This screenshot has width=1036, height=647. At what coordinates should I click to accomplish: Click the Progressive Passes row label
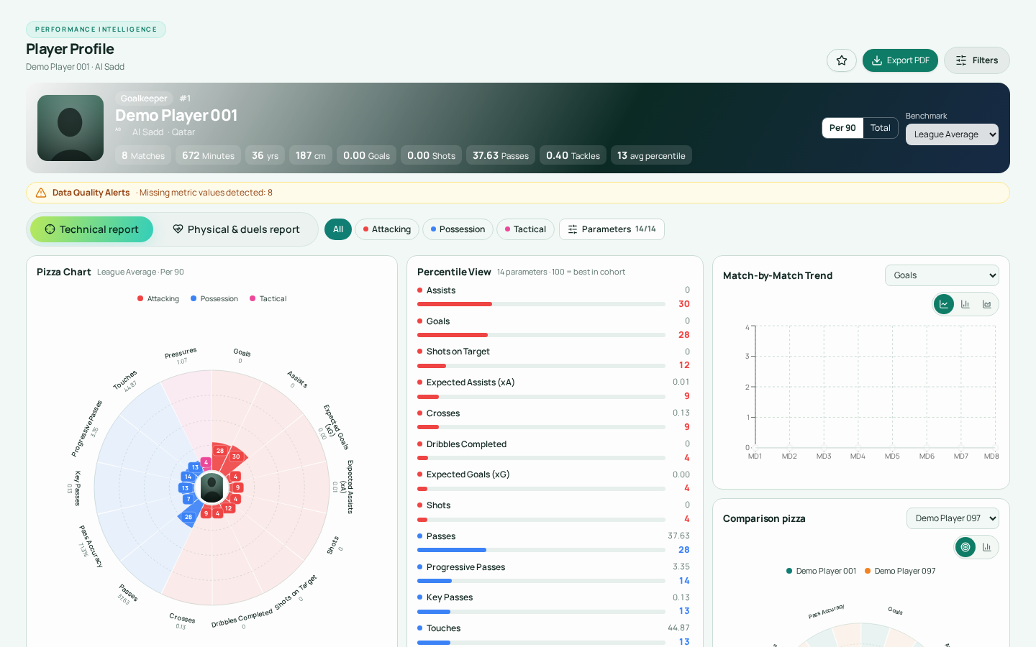(465, 567)
